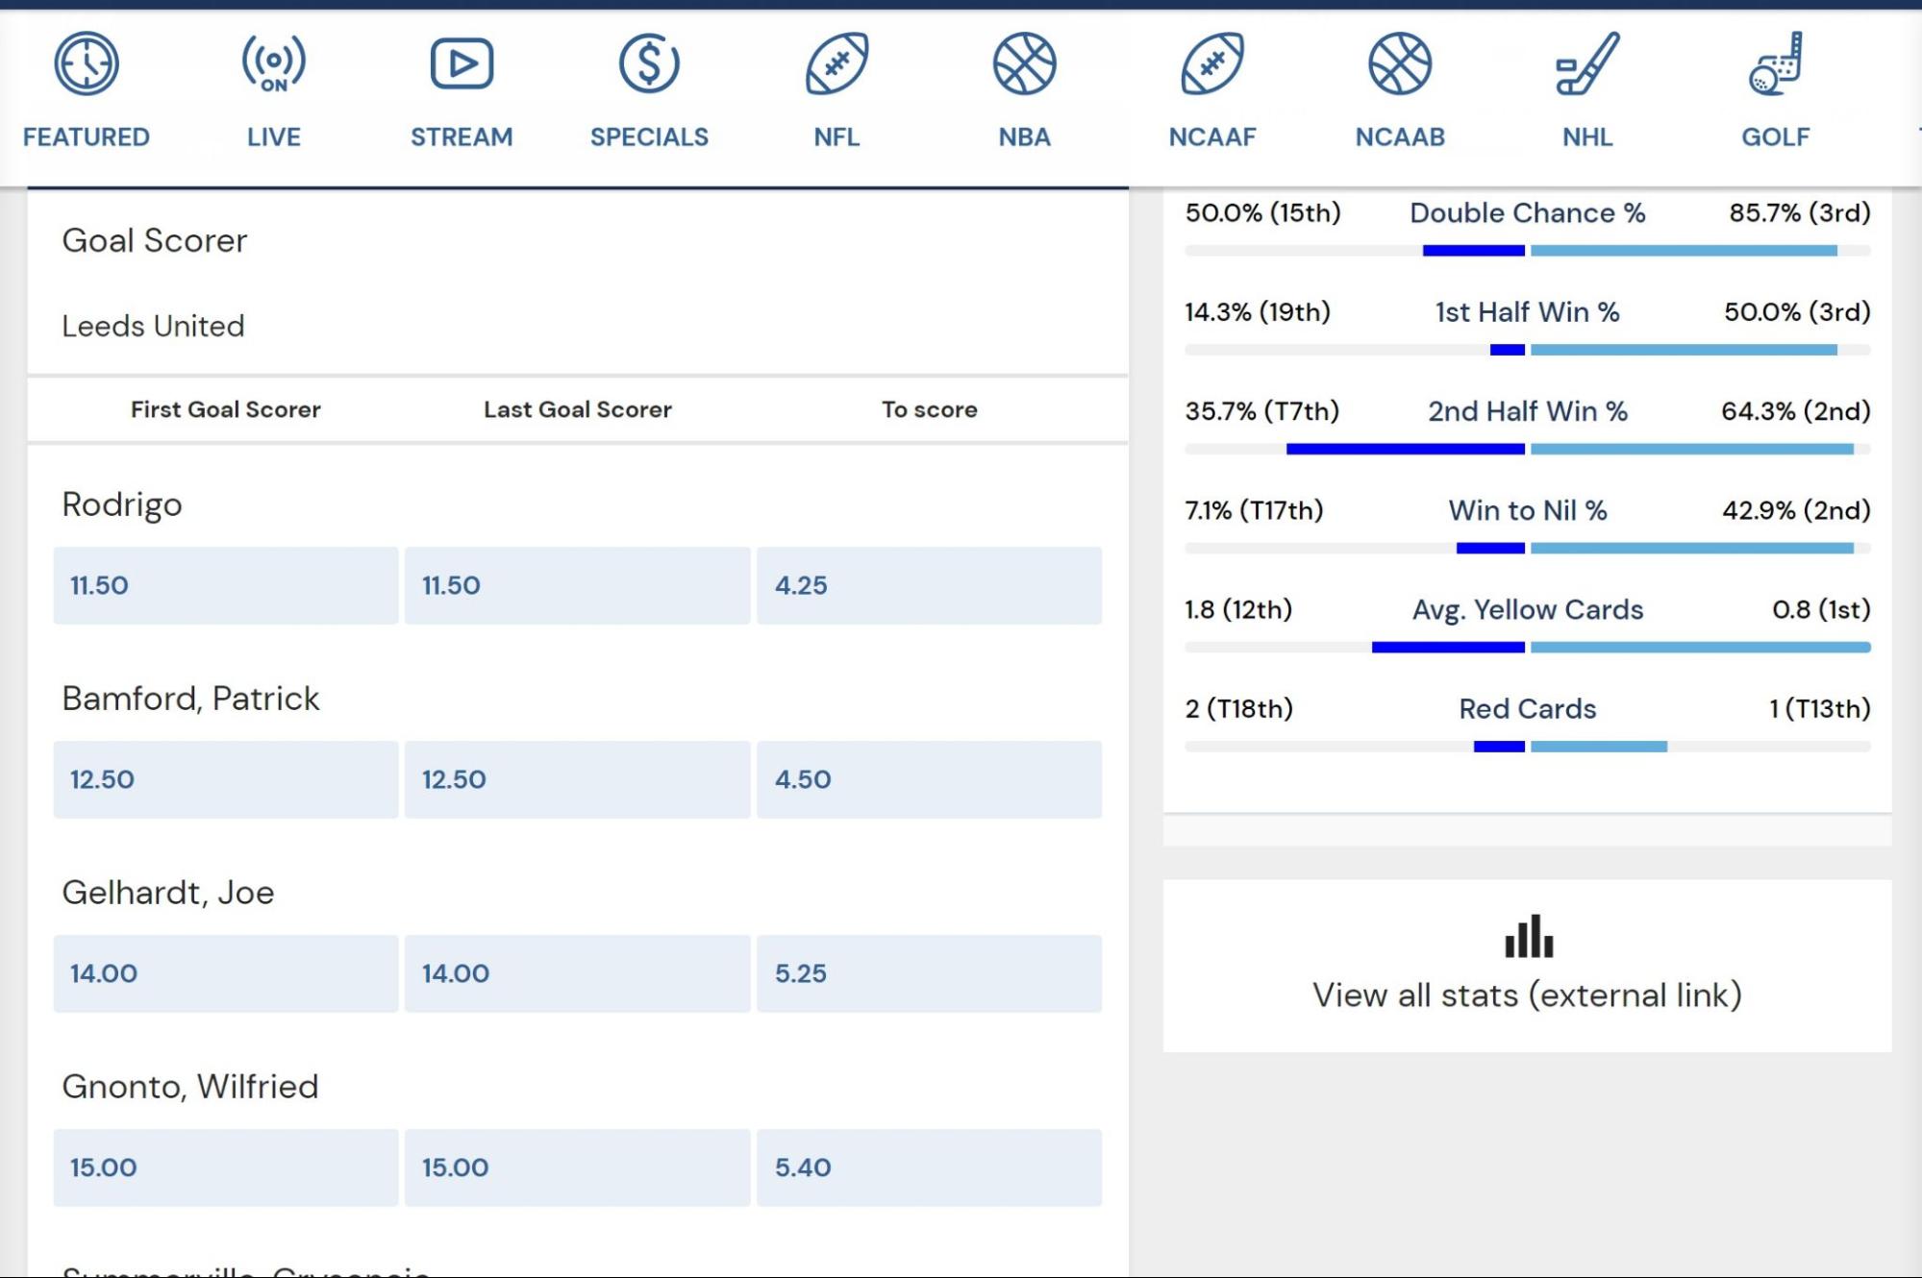The height and width of the screenshot is (1278, 1922).
Task: Select the NBA basketball icon
Action: coord(1024,64)
